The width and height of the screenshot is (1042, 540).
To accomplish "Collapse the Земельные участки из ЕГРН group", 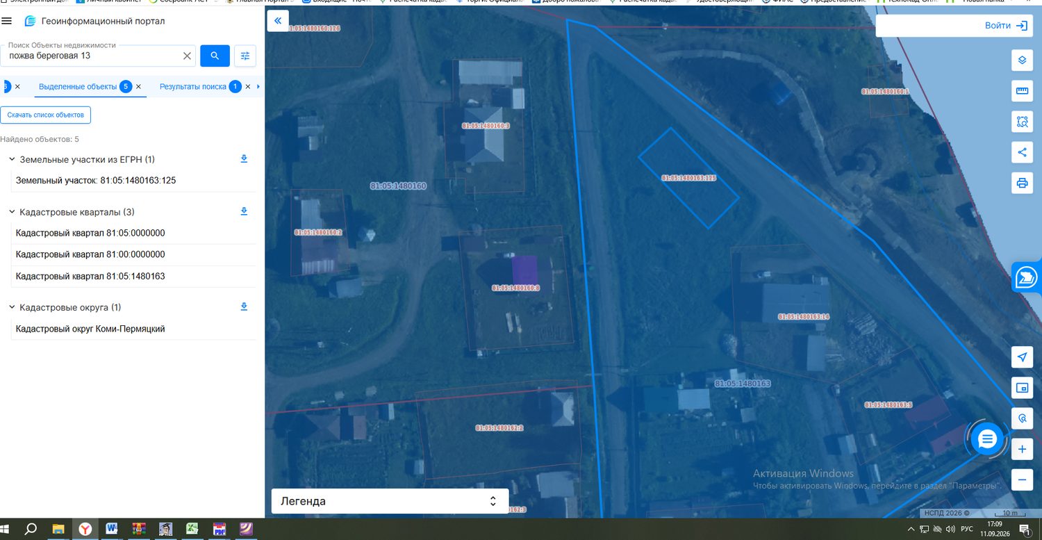I will [12, 159].
